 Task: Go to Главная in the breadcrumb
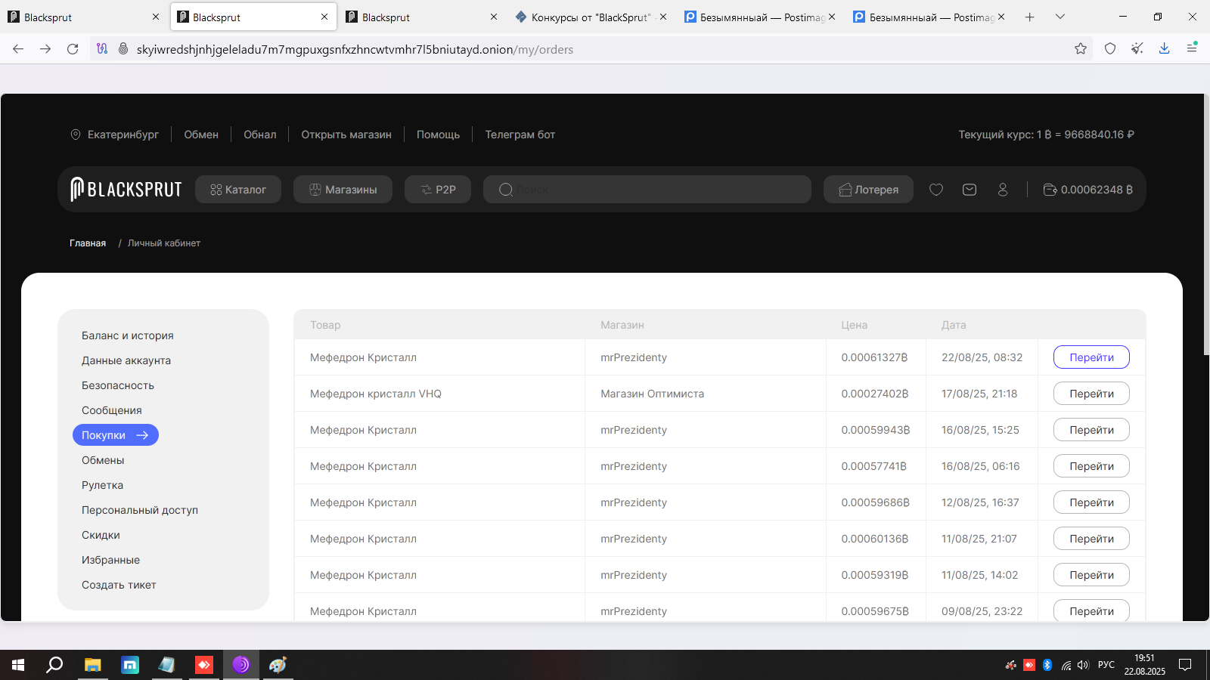(88, 243)
